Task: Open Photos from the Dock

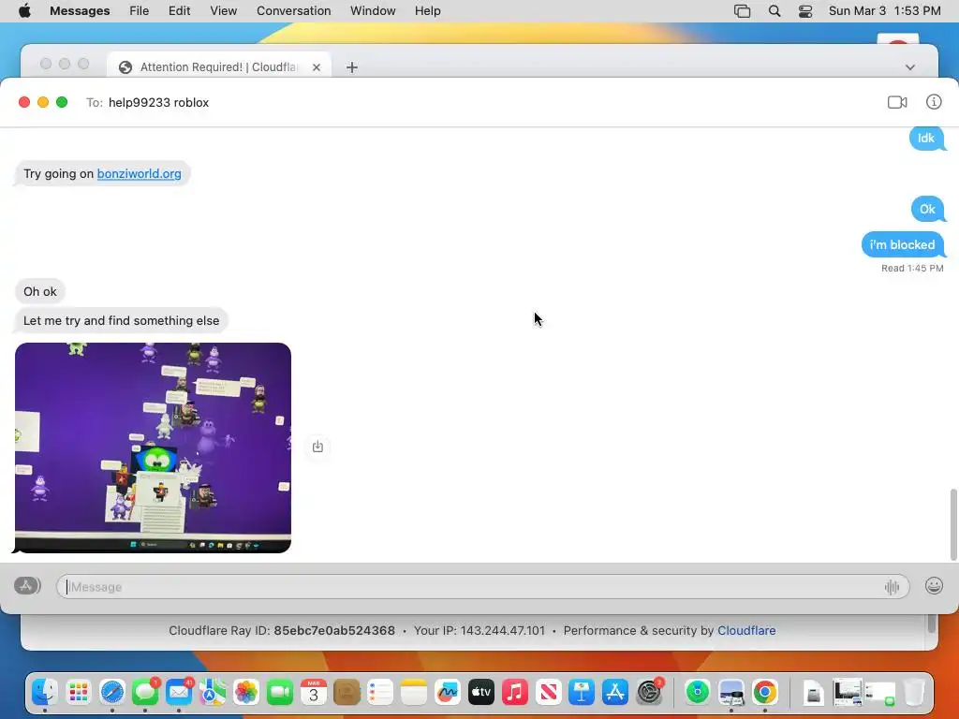Action: click(246, 692)
